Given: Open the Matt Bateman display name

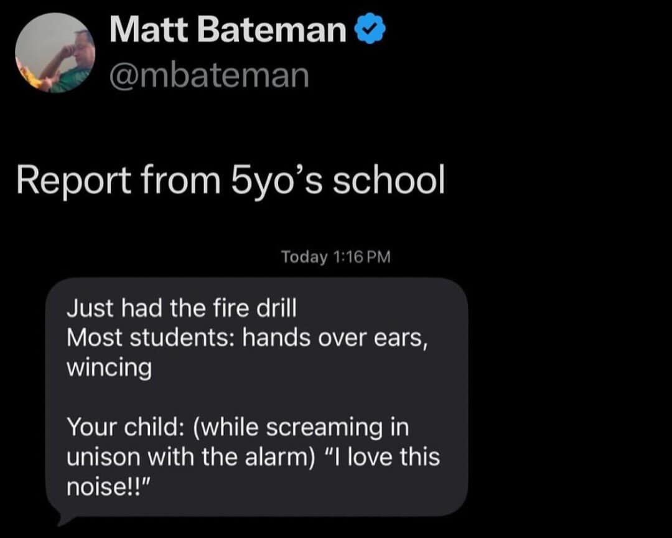Looking at the screenshot, I should [x=228, y=31].
